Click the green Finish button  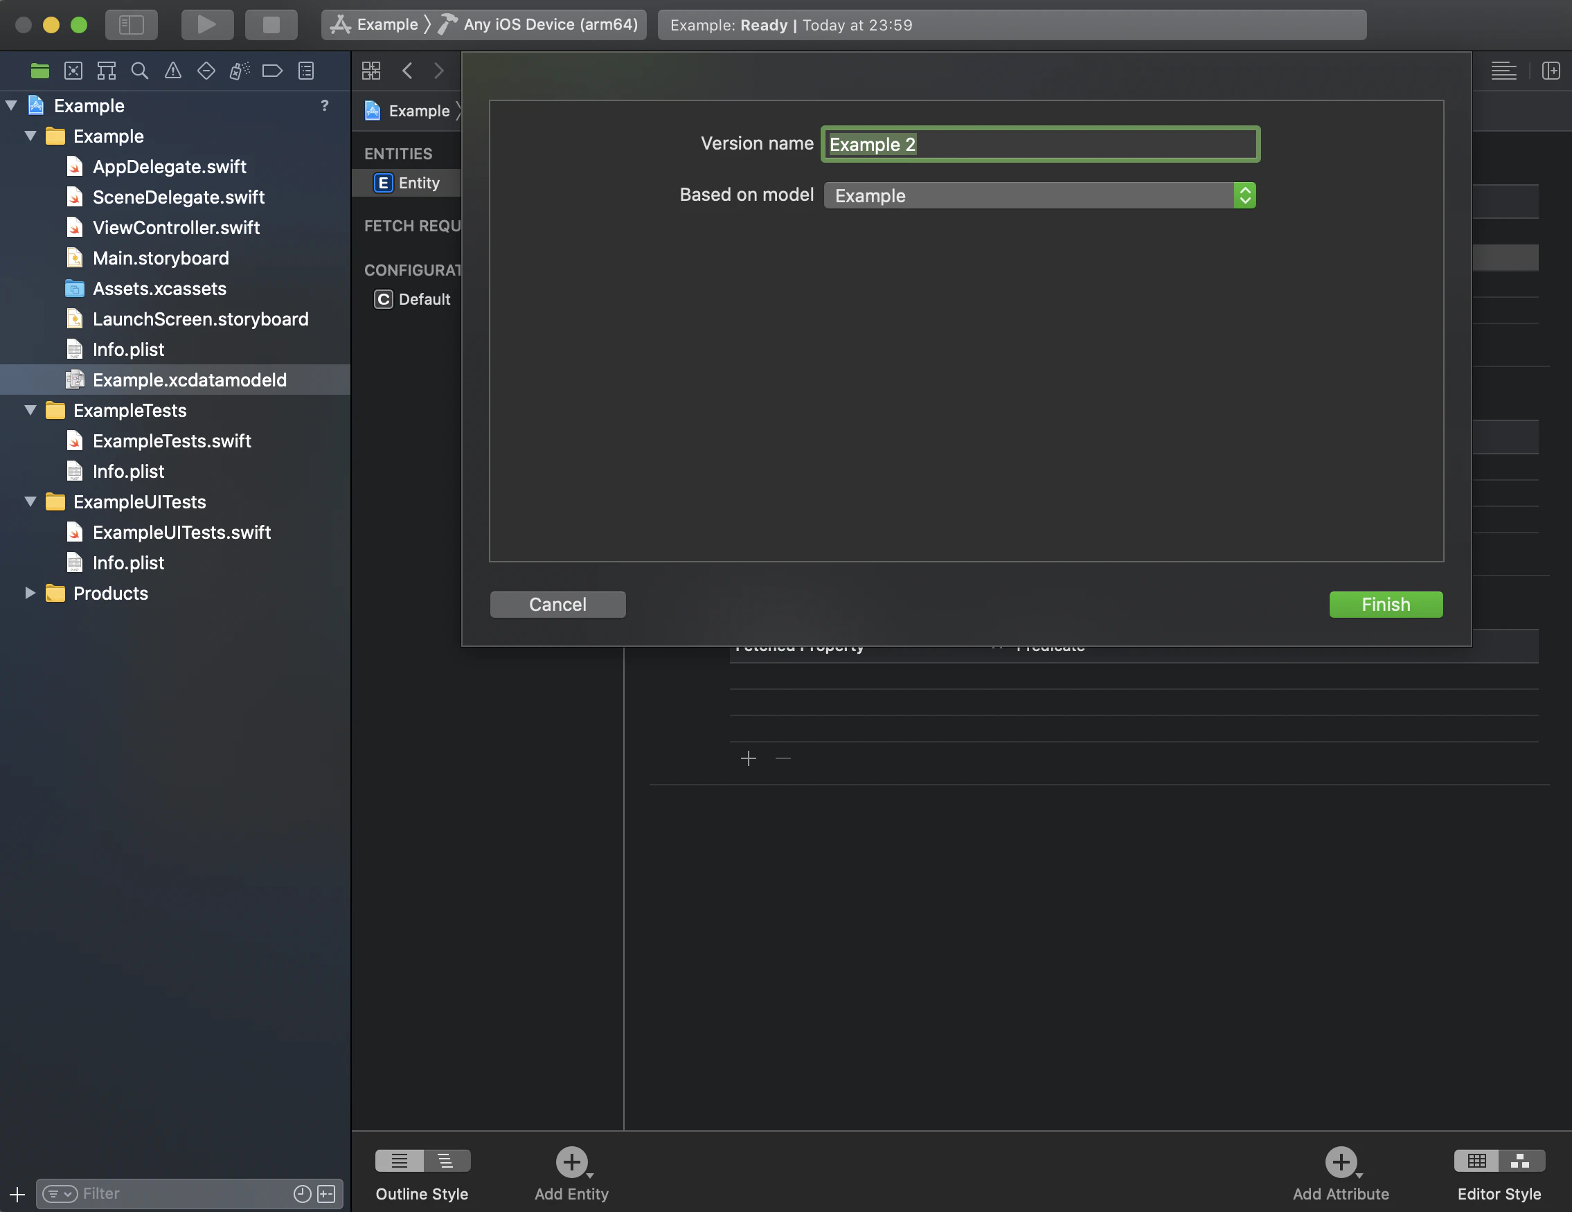click(1386, 605)
